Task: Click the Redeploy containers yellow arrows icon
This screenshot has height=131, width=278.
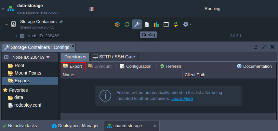Action: pos(176,24)
